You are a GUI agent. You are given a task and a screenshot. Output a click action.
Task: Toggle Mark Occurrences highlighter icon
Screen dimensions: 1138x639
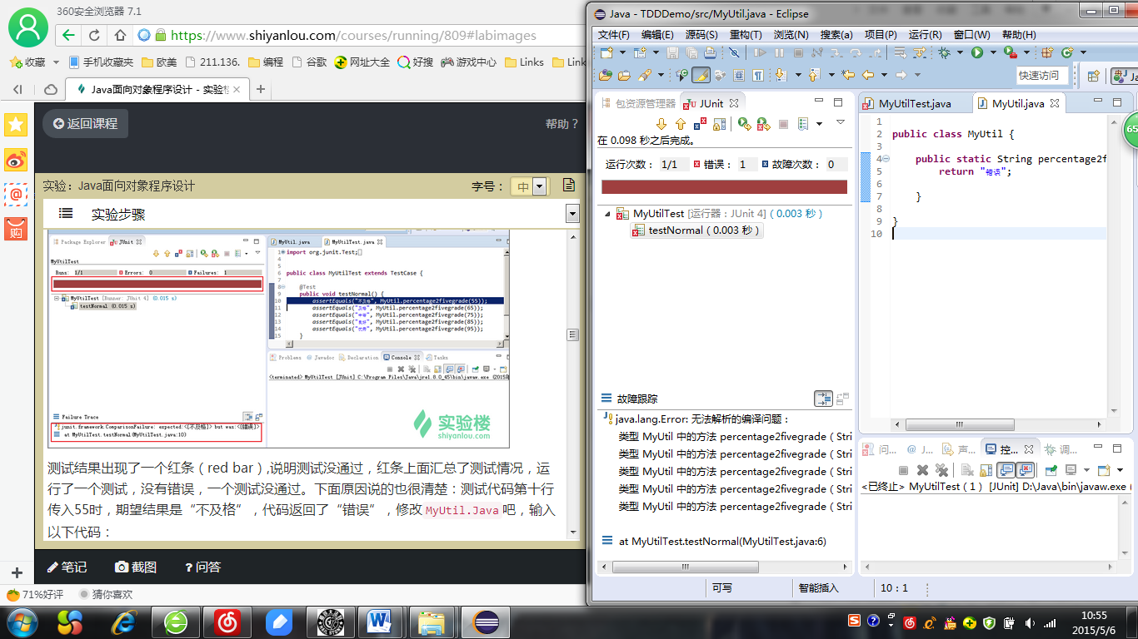pyautogui.click(x=701, y=75)
